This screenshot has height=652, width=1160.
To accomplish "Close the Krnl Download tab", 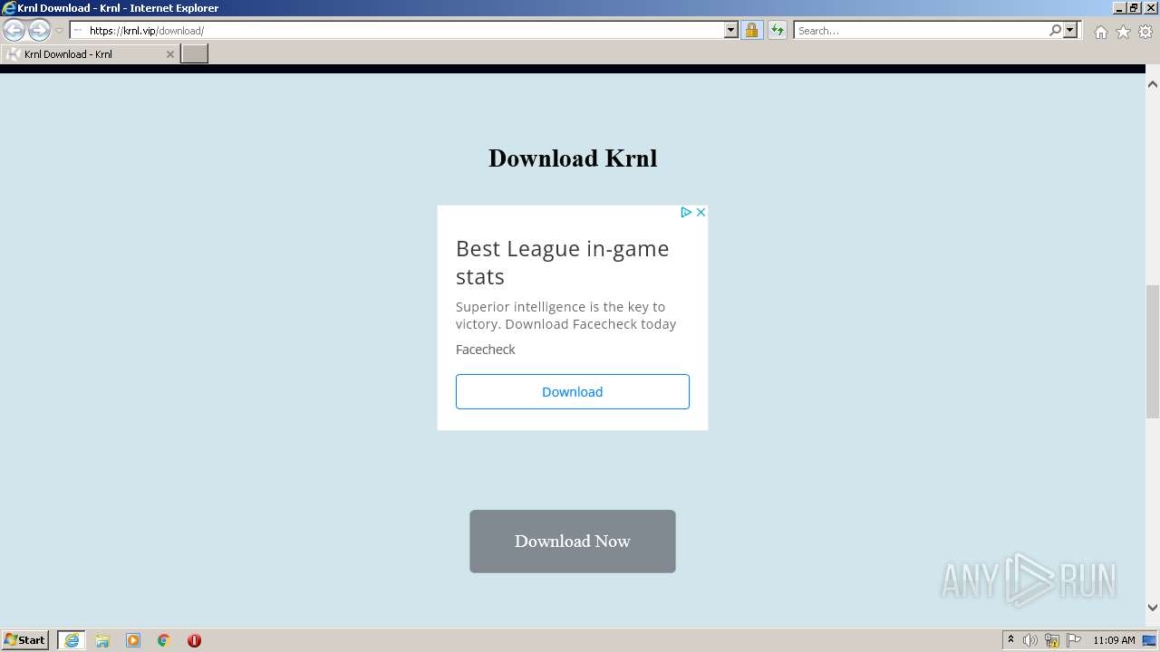I will (169, 54).
